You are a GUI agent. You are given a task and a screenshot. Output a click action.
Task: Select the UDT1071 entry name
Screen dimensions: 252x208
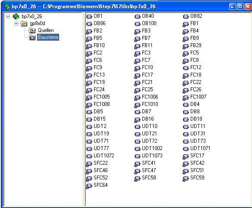[x=200, y=148]
